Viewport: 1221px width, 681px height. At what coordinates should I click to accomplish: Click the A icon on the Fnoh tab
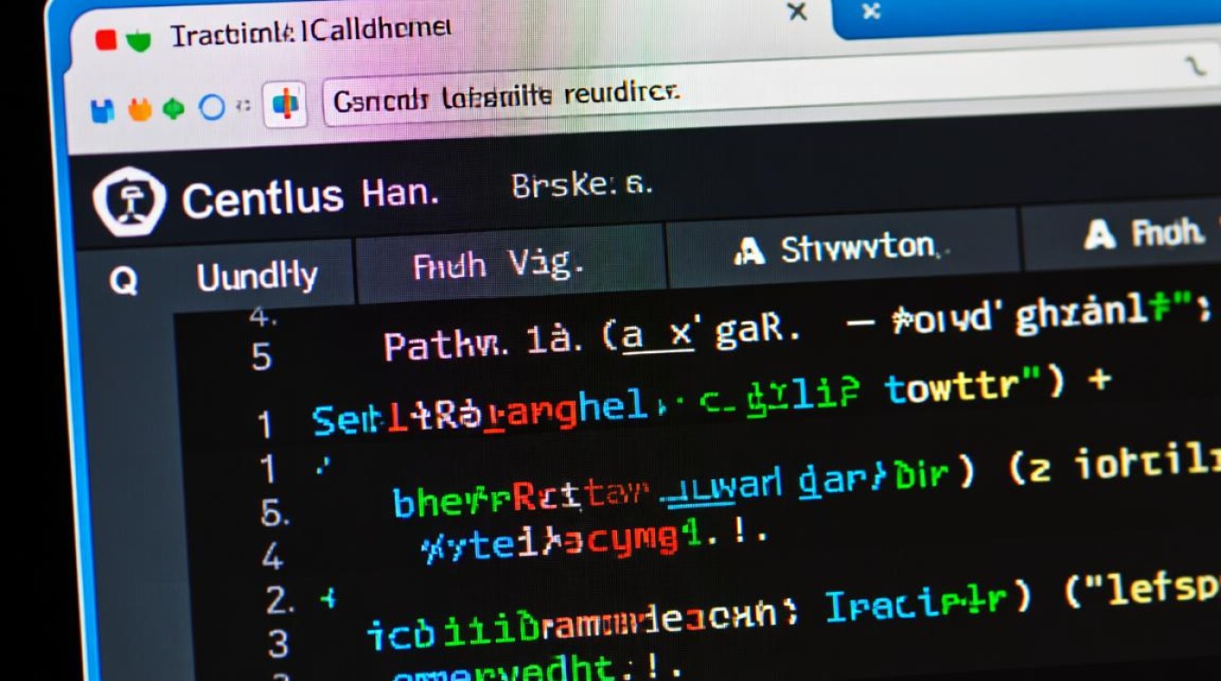[x=1098, y=235]
